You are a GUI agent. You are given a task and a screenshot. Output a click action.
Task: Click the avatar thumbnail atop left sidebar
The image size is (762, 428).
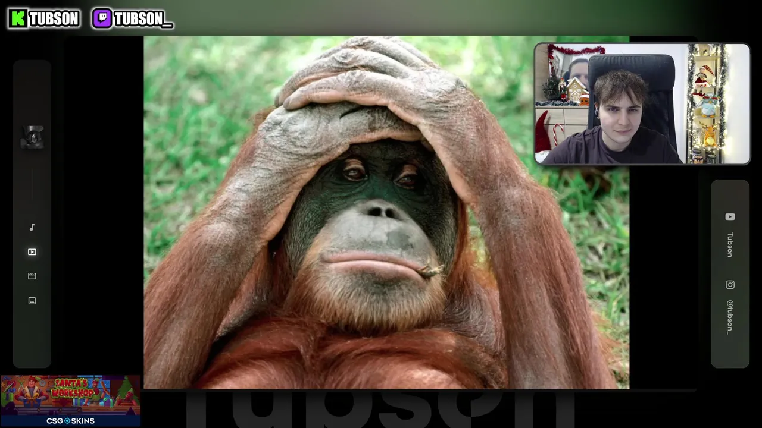33,137
